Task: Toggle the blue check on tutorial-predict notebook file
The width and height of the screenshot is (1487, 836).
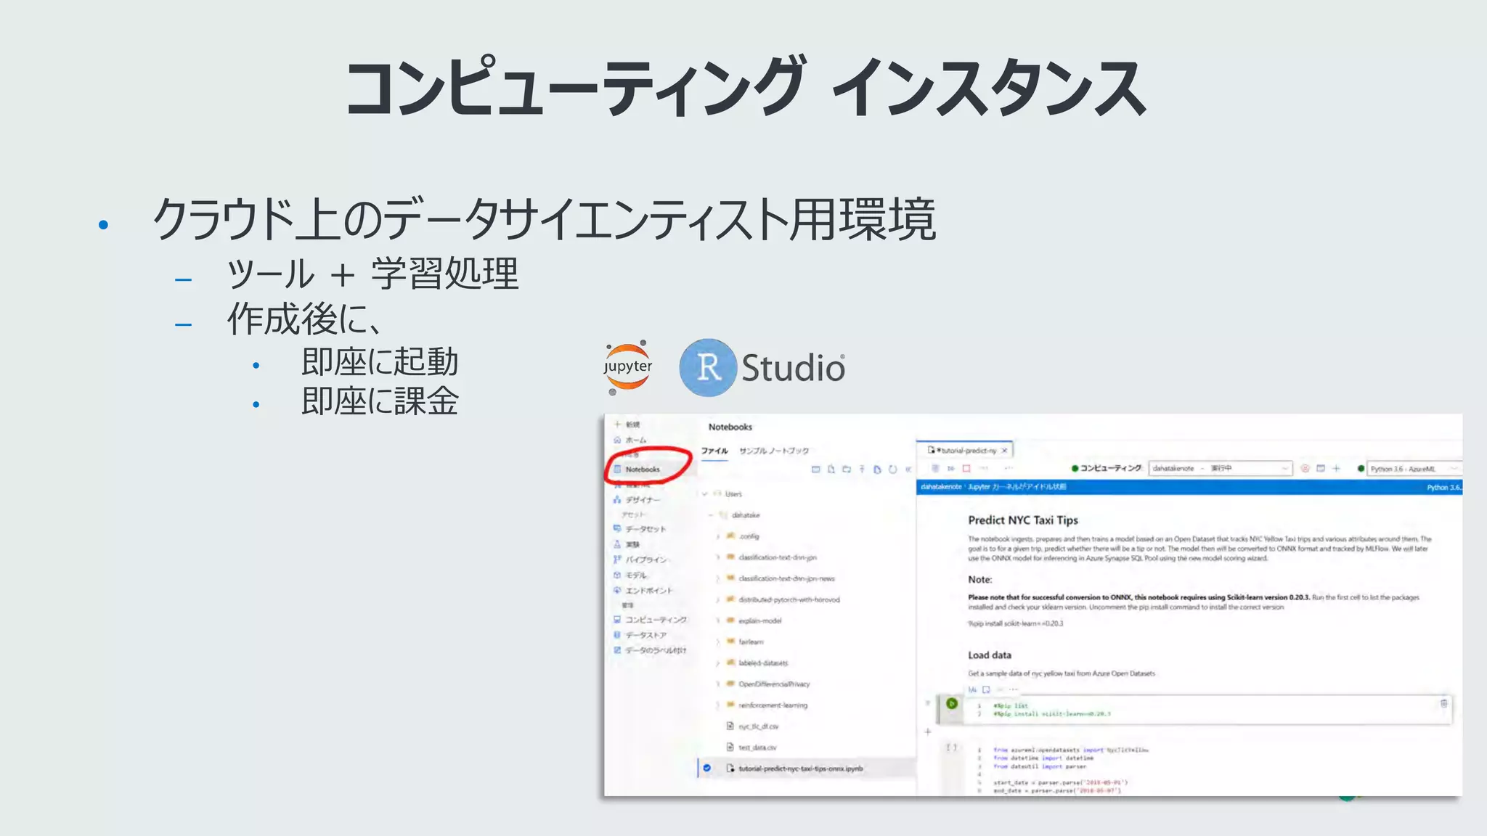Action: [706, 768]
